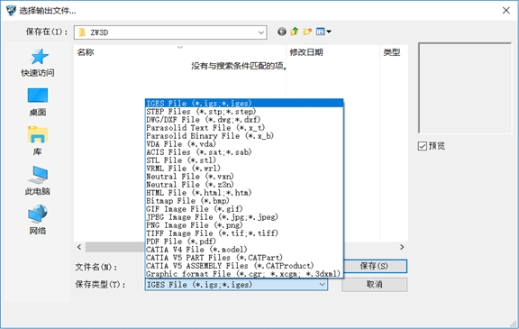Open the view menu icon
The height and width of the screenshot is (329, 519).
tap(323, 32)
